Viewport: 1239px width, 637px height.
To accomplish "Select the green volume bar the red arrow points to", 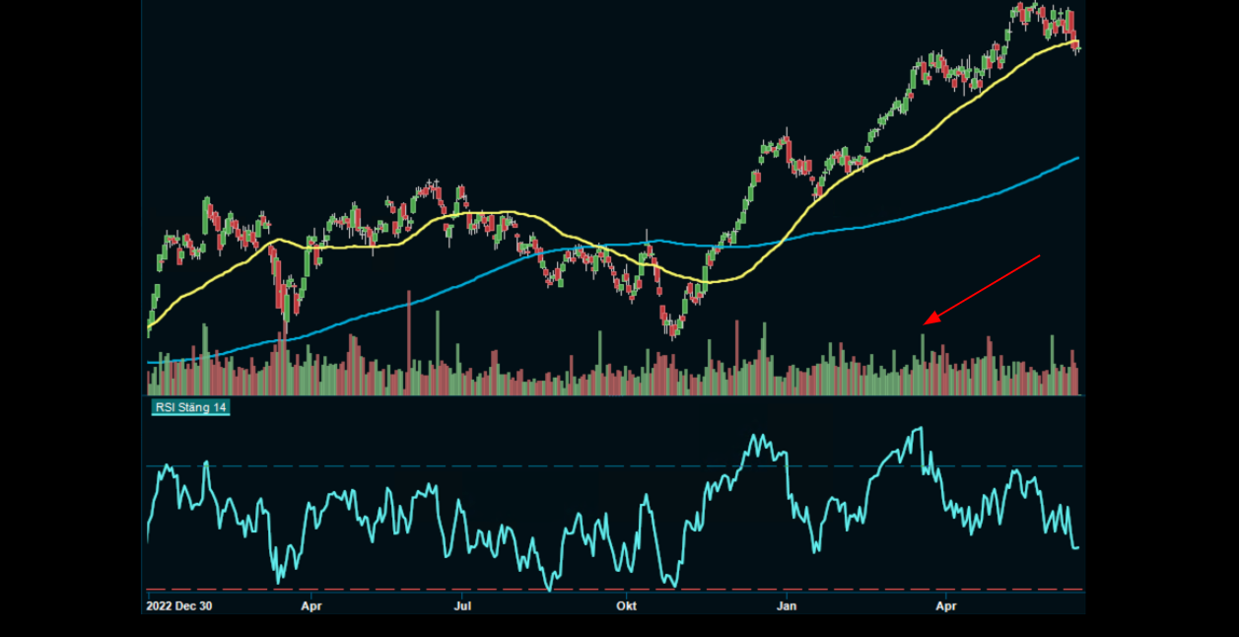I will click(923, 367).
